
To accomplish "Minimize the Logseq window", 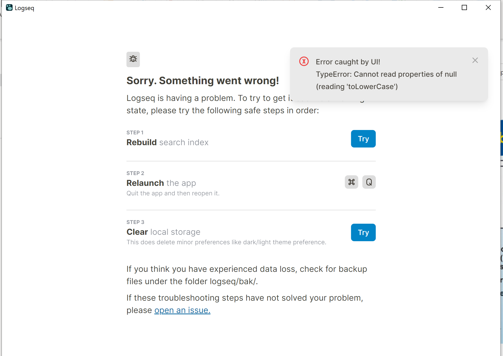I will 440,8.
